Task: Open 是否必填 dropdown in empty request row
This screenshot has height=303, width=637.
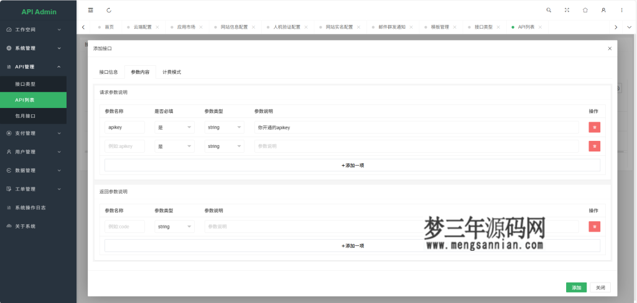Action: 174,146
